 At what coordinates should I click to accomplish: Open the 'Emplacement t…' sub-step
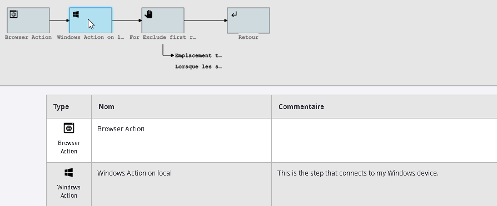198,55
